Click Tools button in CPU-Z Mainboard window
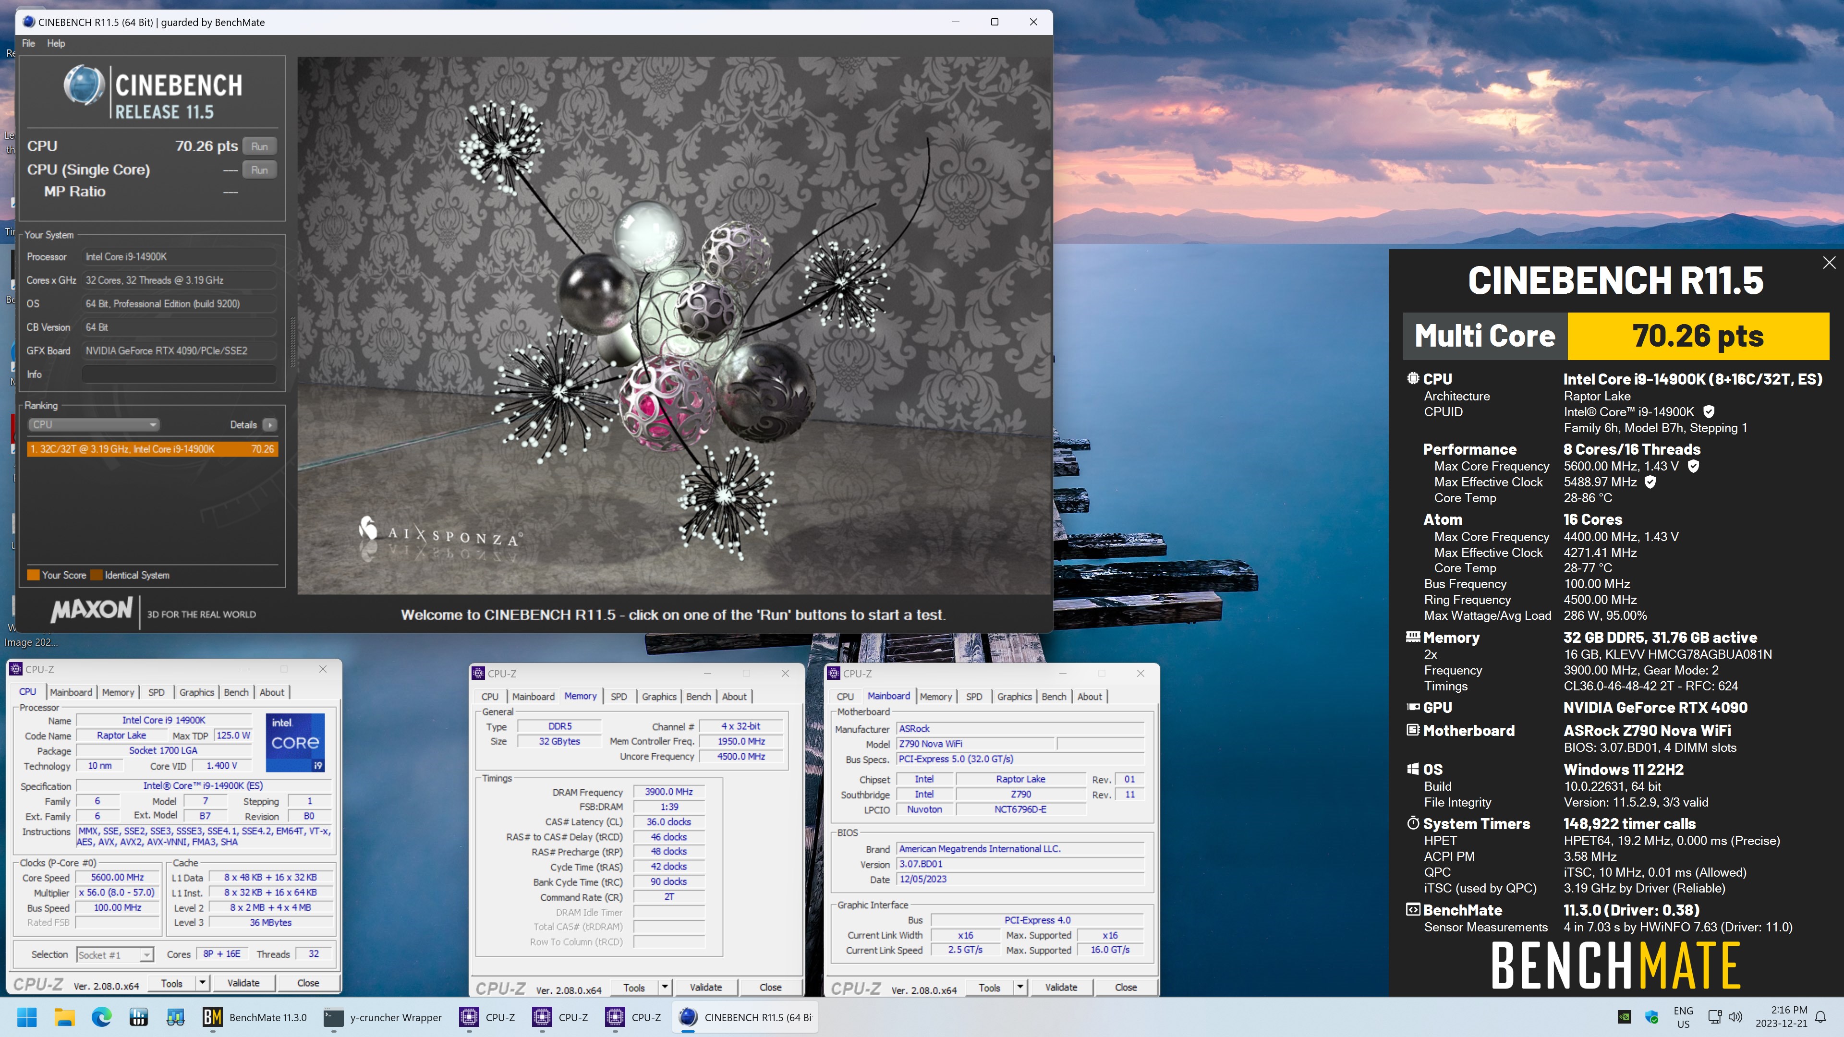 (989, 987)
